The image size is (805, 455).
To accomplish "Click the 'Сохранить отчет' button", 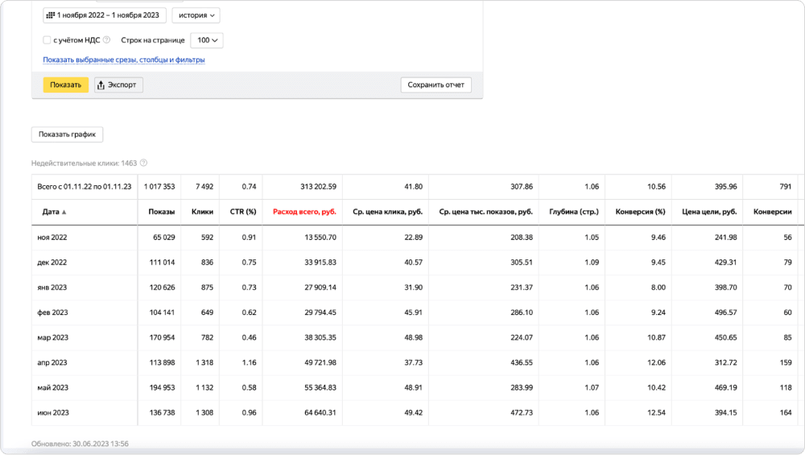I will click(x=436, y=85).
